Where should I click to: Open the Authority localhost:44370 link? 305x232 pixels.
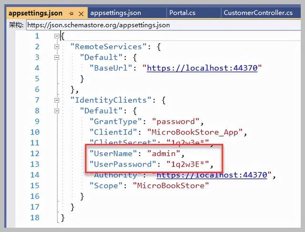[214, 175]
